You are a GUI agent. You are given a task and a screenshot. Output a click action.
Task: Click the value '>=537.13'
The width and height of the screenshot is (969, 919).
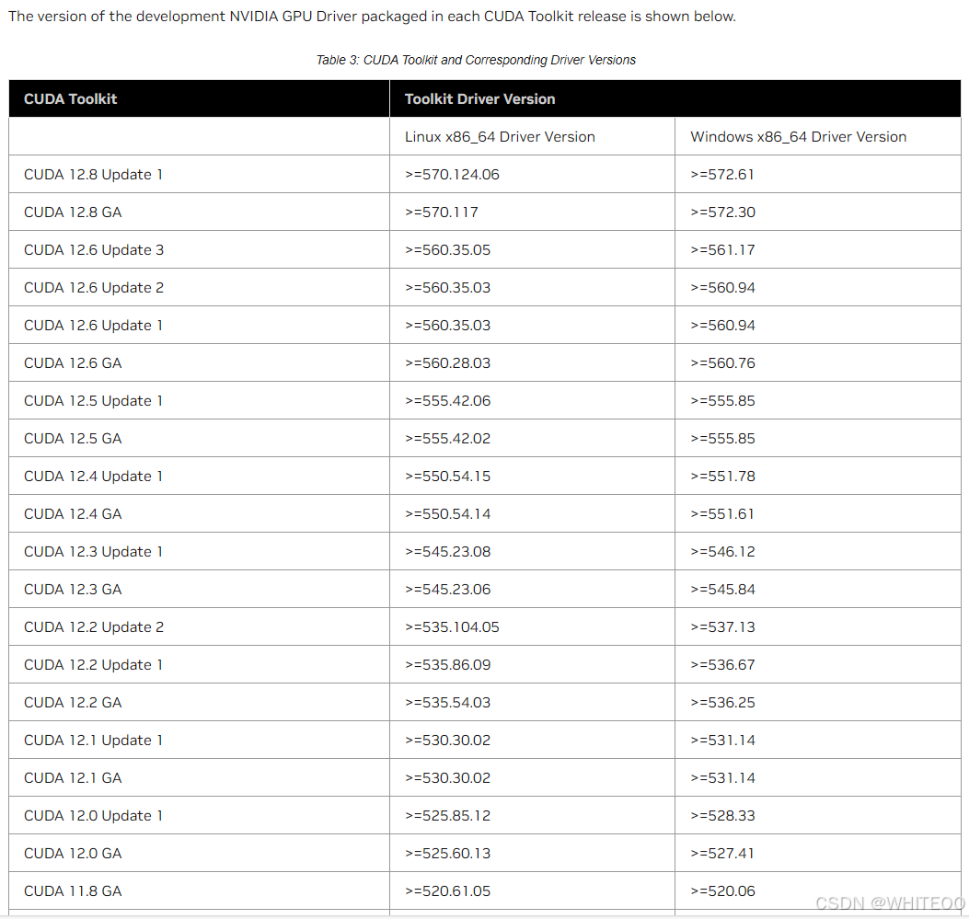[722, 626]
